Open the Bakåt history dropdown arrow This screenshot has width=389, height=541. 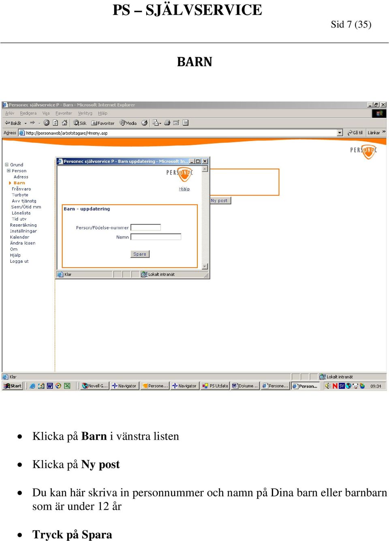(26, 123)
